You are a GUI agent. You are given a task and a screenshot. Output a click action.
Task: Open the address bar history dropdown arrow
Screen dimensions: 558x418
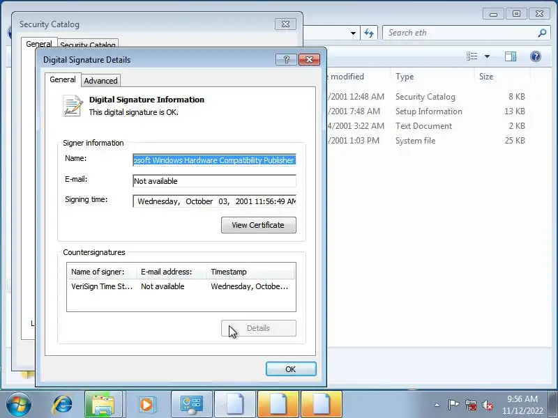coord(353,33)
